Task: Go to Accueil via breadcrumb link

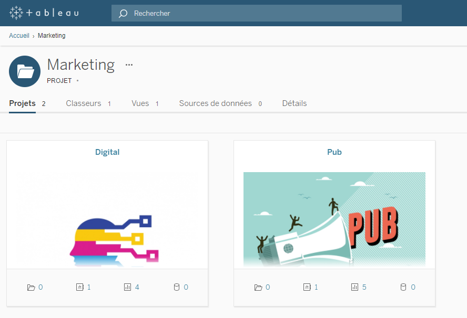Action: (x=19, y=36)
